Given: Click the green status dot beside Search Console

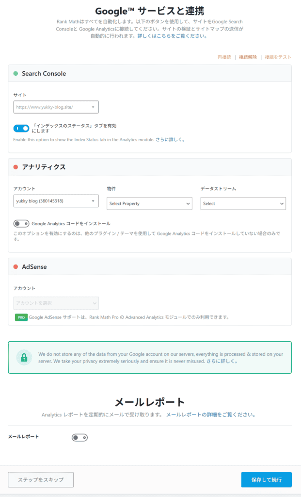Looking at the screenshot, I should [15, 73].
